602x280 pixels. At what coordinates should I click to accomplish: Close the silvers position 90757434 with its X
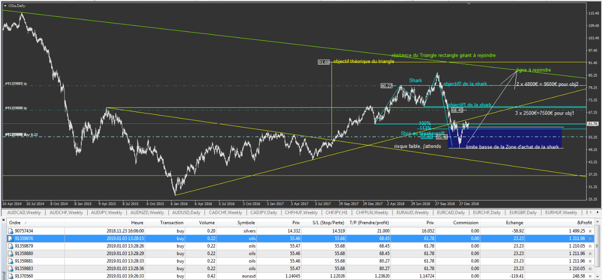pyautogui.click(x=590, y=231)
